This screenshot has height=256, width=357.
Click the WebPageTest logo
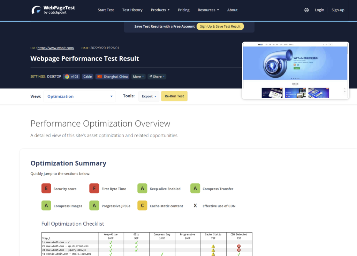(53, 10)
